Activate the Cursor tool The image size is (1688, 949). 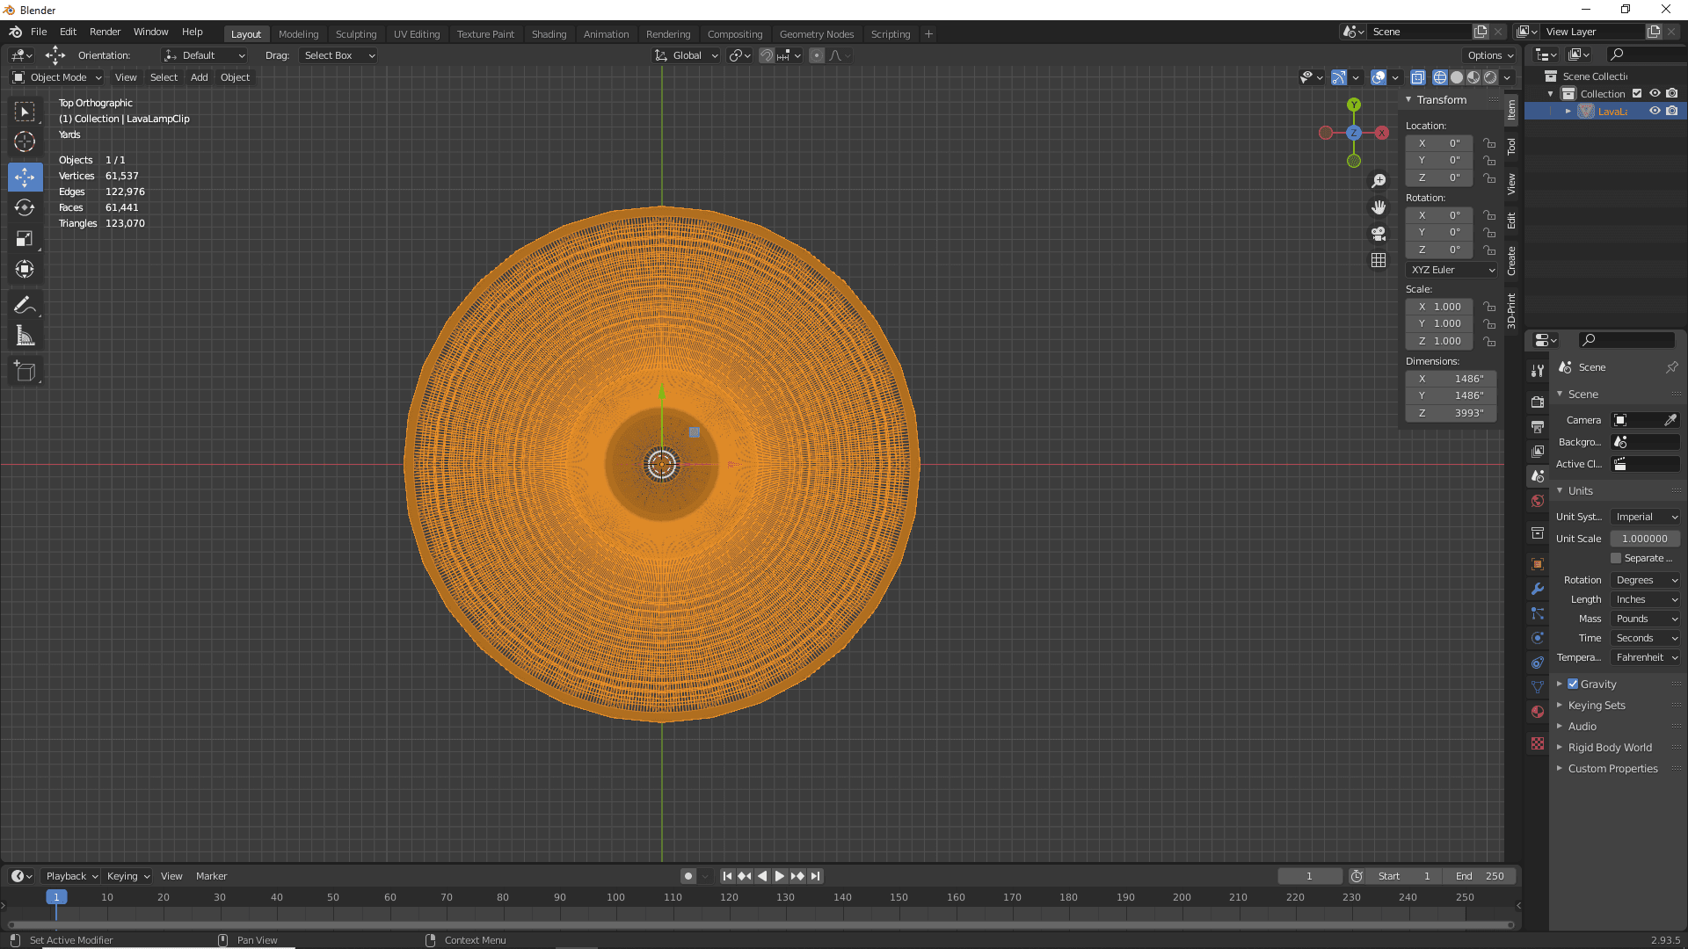(x=25, y=141)
